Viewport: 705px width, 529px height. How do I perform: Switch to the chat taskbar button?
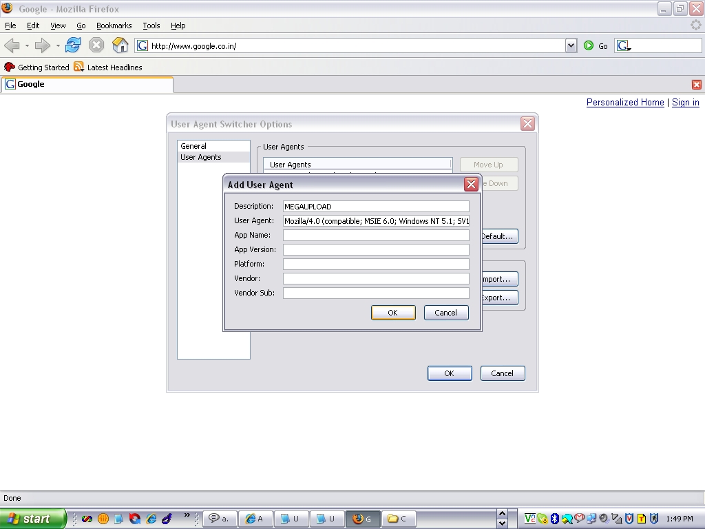tap(220, 519)
